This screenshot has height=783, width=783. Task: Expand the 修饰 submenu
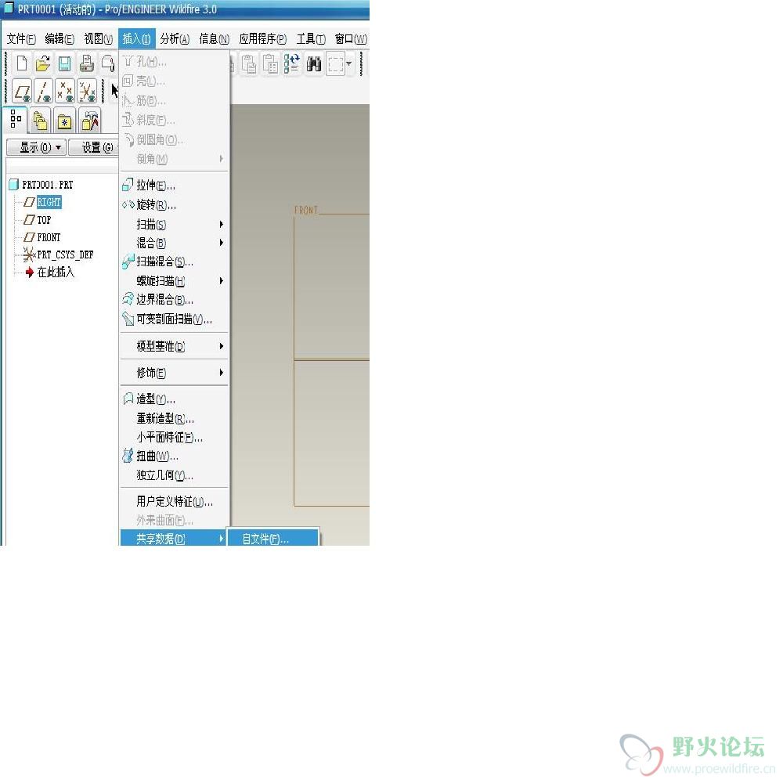(x=174, y=373)
